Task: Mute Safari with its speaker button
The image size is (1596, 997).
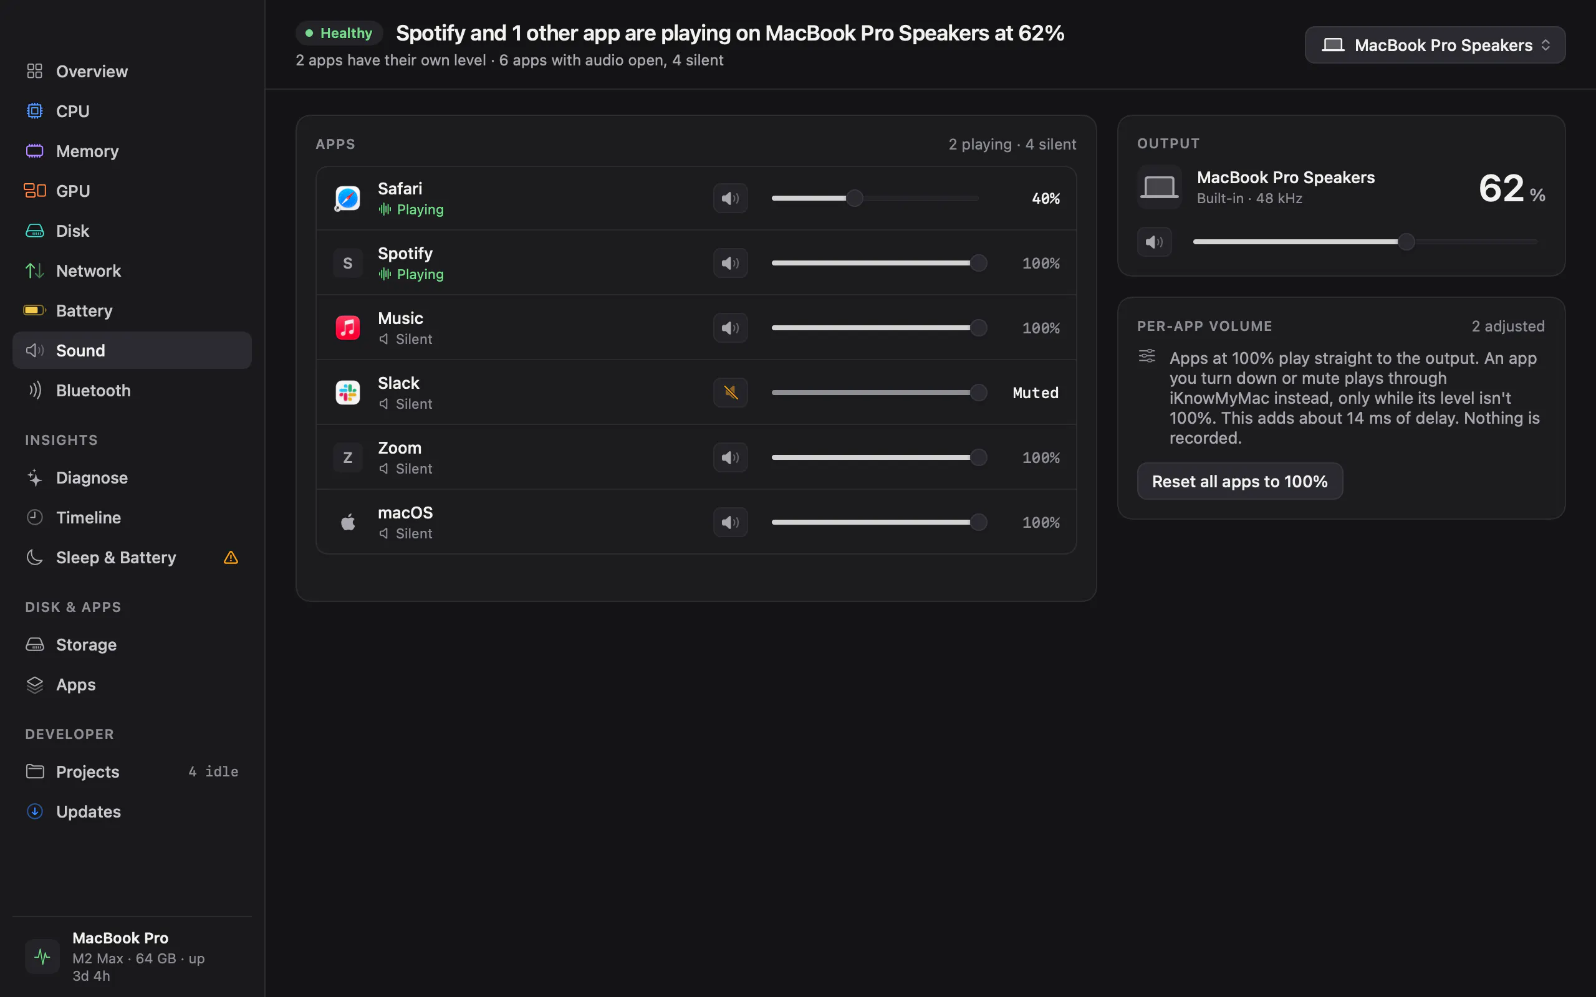Action: pos(730,199)
